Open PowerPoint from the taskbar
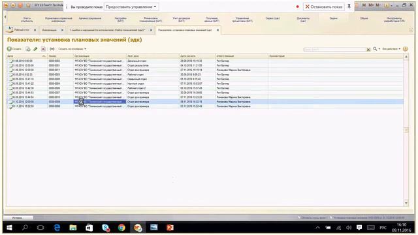The height and width of the screenshot is (235, 418). point(170,228)
